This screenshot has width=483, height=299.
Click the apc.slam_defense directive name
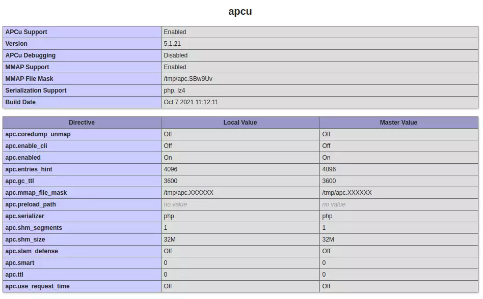32,251
